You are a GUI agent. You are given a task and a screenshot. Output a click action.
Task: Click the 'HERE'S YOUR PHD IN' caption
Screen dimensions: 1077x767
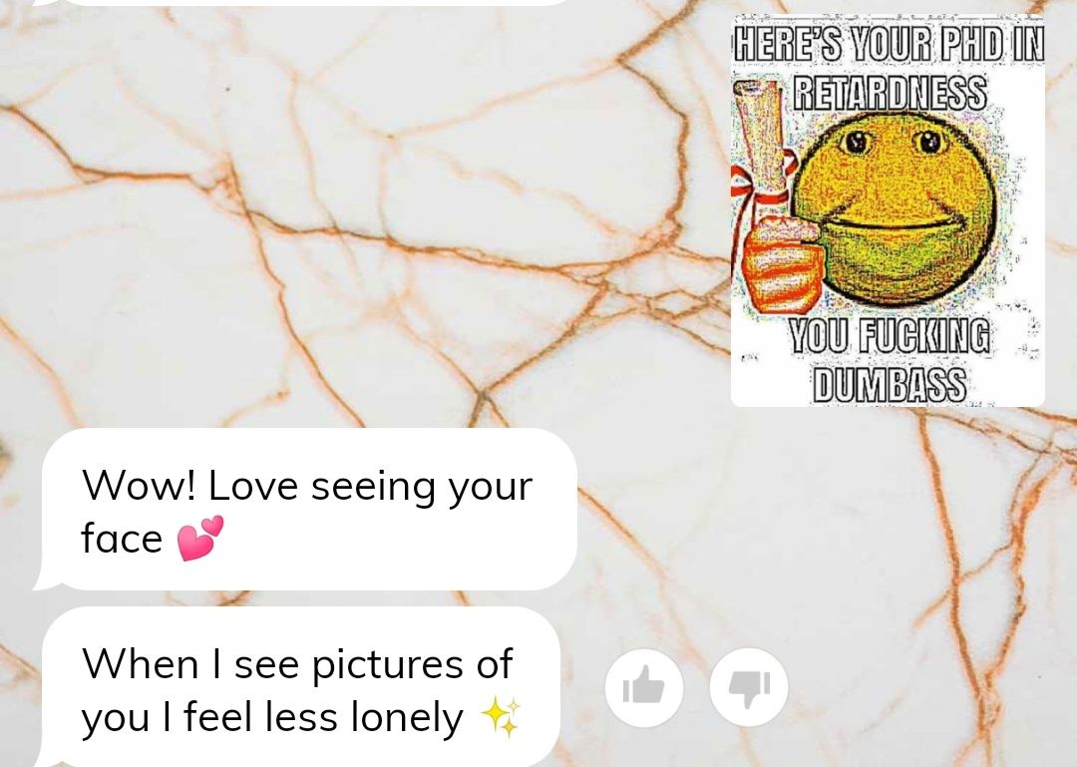point(889,44)
